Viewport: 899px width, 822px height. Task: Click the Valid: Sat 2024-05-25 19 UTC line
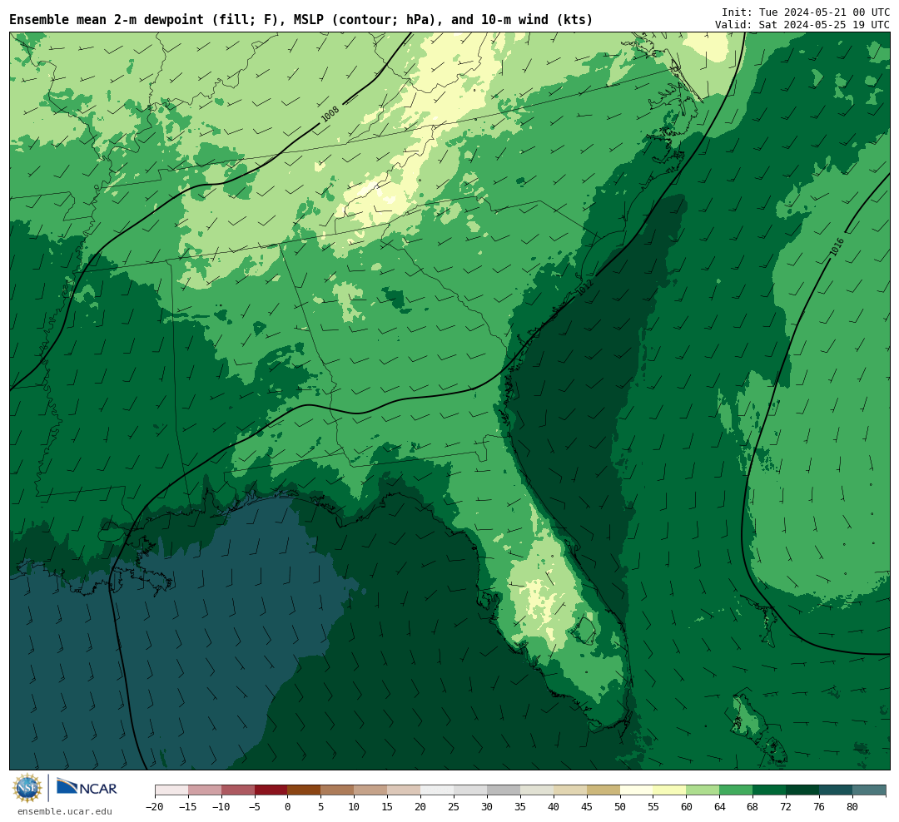[x=802, y=25]
